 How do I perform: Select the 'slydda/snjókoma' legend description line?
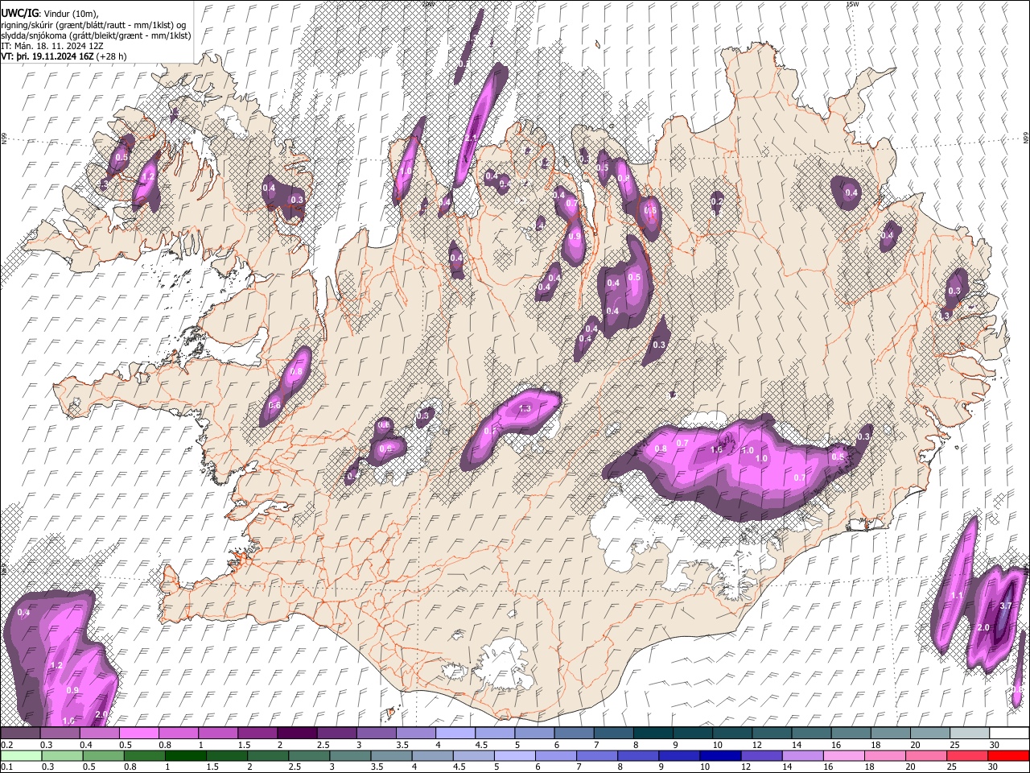point(97,35)
